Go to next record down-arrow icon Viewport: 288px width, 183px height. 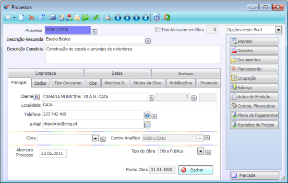point(136,18)
